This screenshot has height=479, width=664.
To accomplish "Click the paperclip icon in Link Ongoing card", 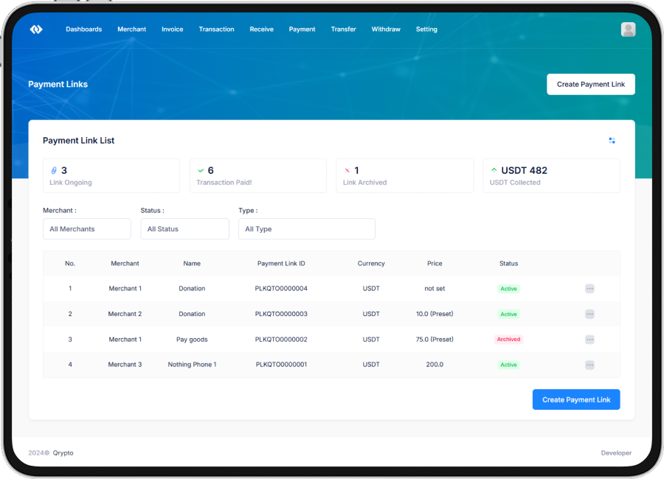I will pyautogui.click(x=54, y=170).
